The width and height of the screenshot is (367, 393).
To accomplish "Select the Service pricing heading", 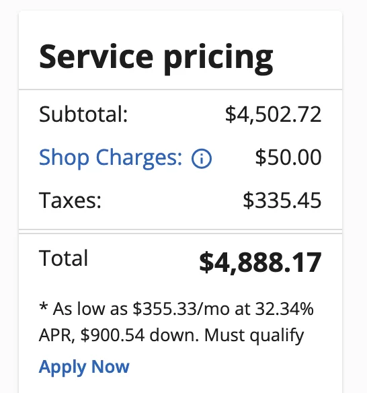I will (x=156, y=59).
